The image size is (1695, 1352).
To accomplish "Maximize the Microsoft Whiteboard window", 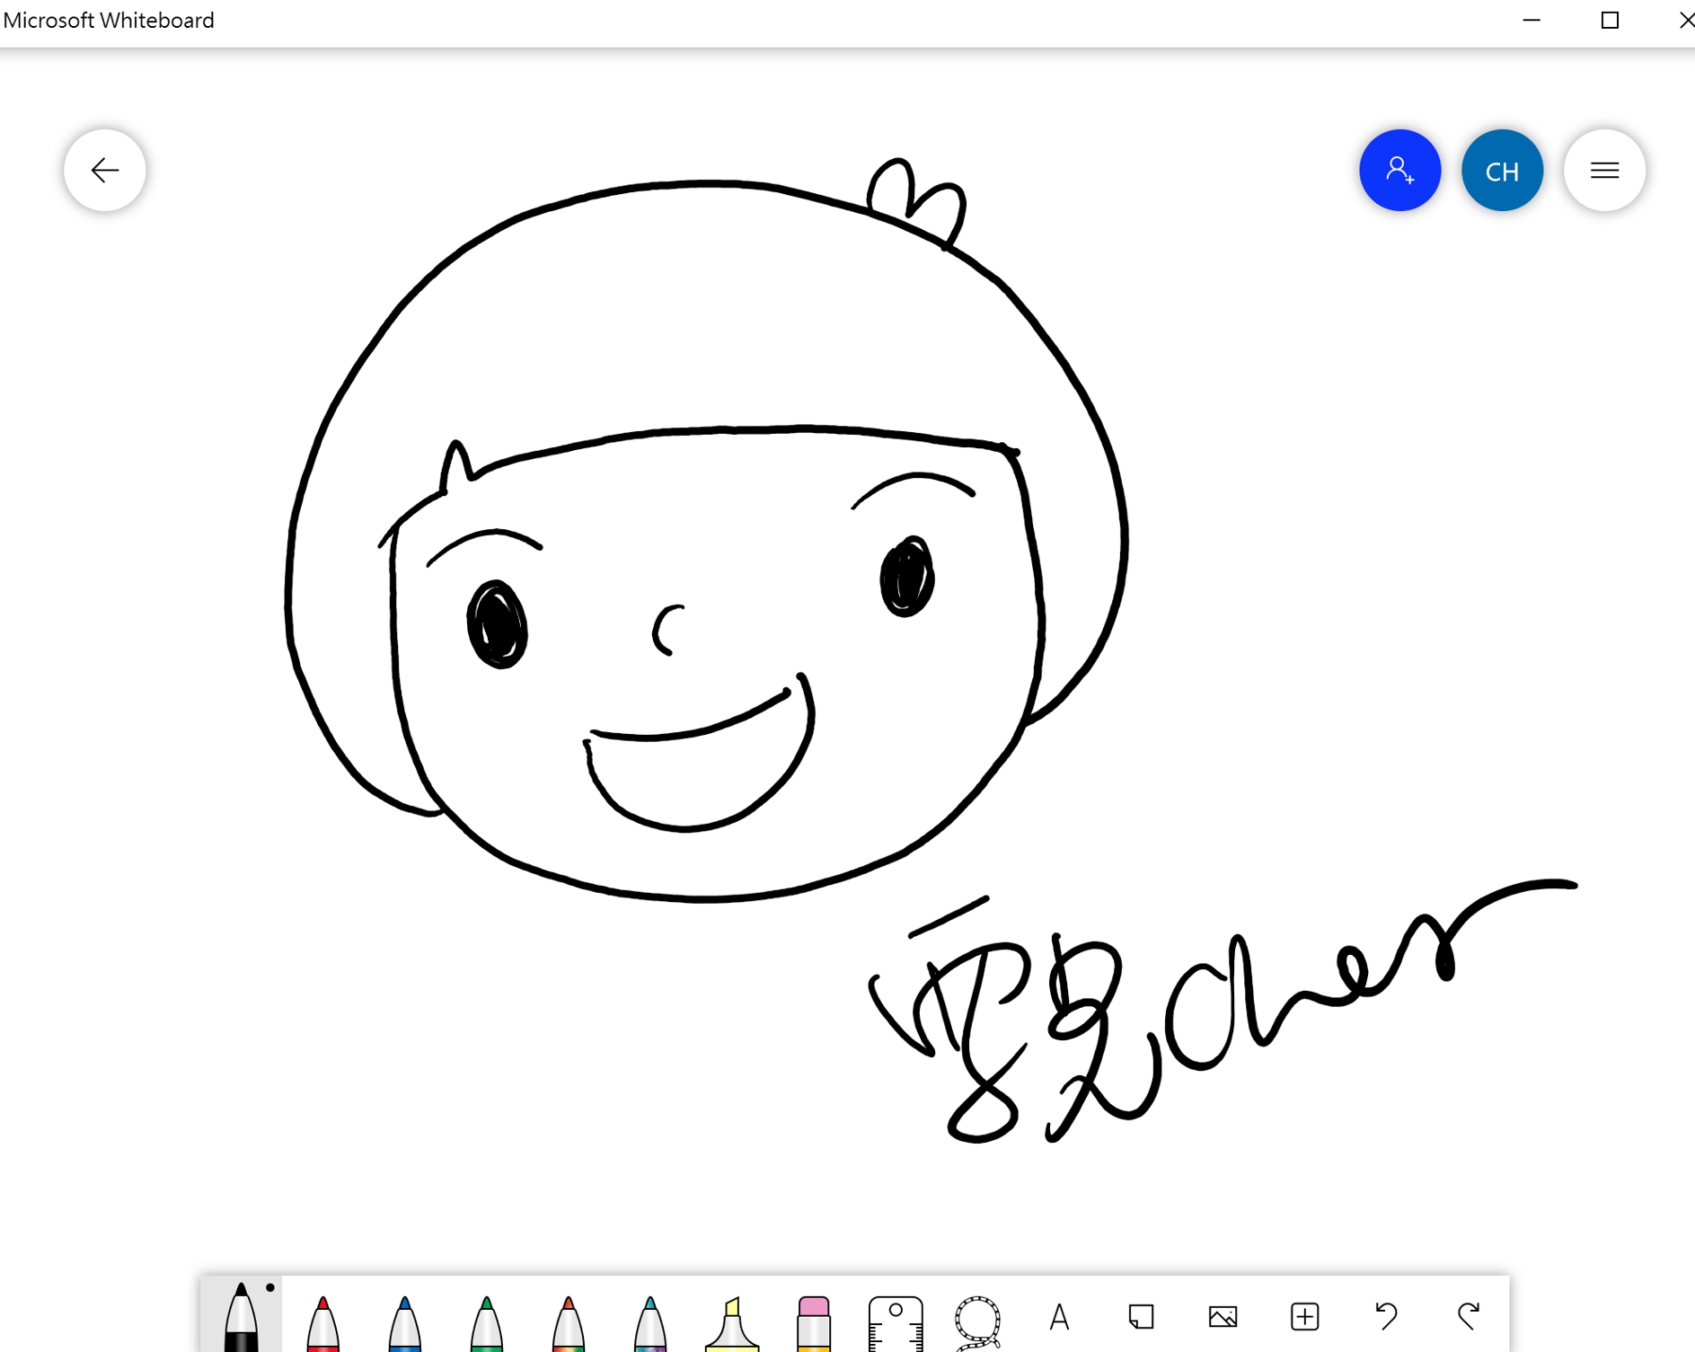I will (1610, 20).
